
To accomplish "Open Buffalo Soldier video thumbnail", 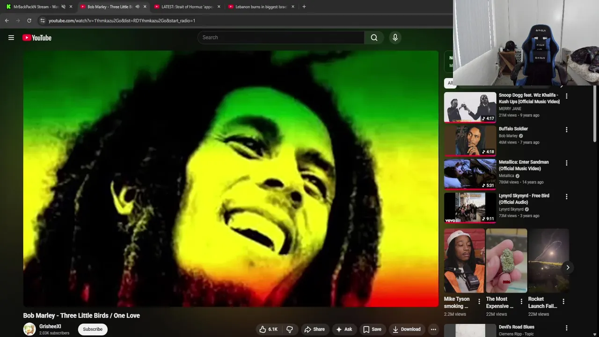I will tap(470, 140).
